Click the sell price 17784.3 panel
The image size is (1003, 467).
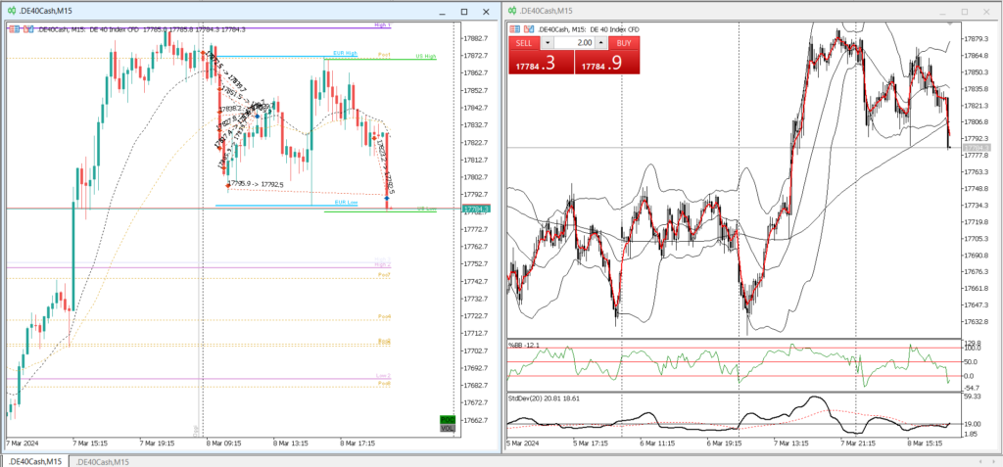click(x=541, y=62)
